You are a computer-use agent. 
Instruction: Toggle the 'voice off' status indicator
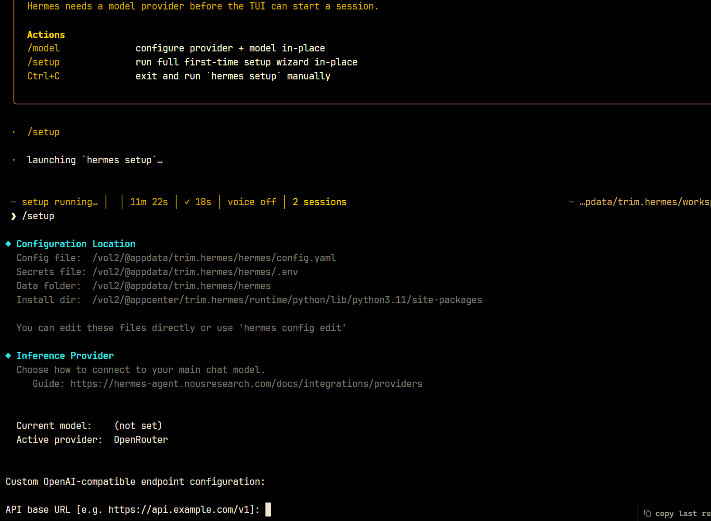pyautogui.click(x=252, y=202)
